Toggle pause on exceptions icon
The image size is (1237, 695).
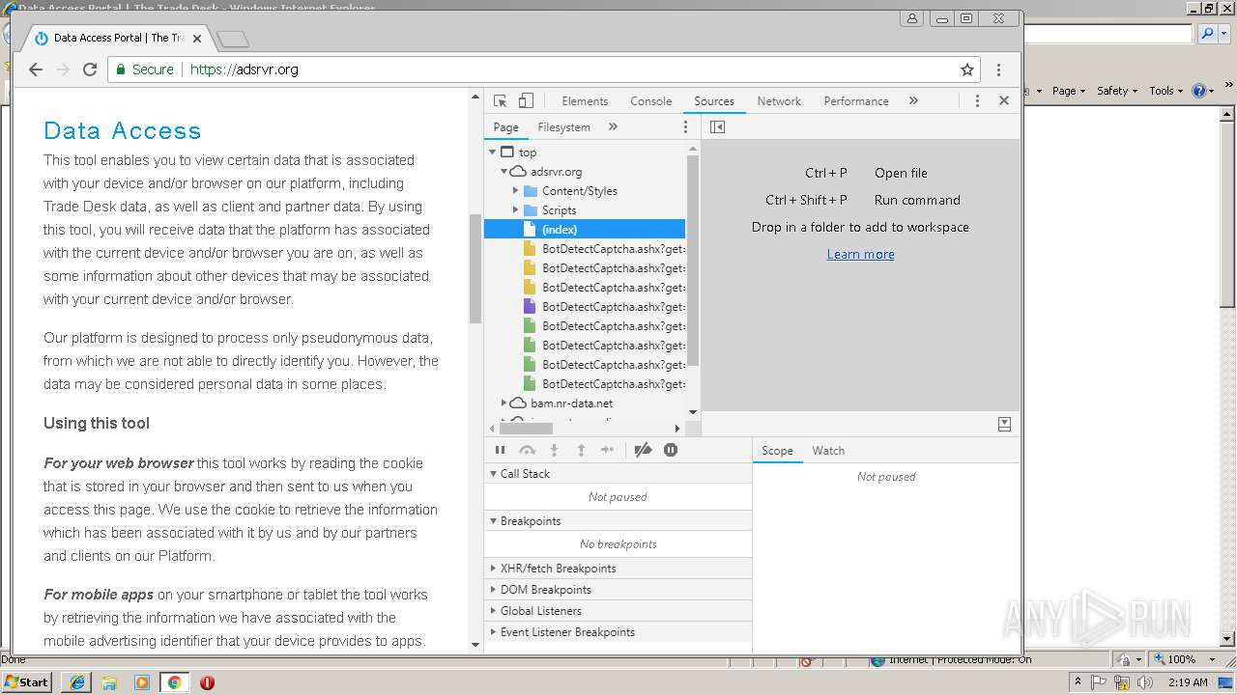pyautogui.click(x=671, y=450)
